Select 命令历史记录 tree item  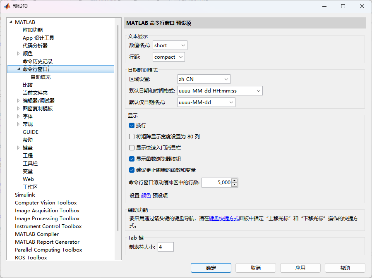[38, 61]
